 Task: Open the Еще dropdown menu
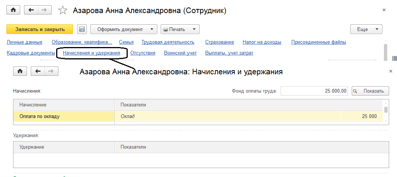(x=366, y=29)
